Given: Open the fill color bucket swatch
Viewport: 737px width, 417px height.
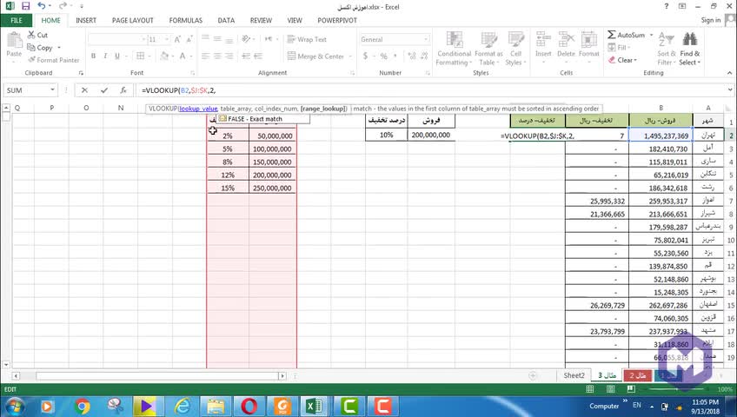Looking at the screenshot, I should 164,56.
